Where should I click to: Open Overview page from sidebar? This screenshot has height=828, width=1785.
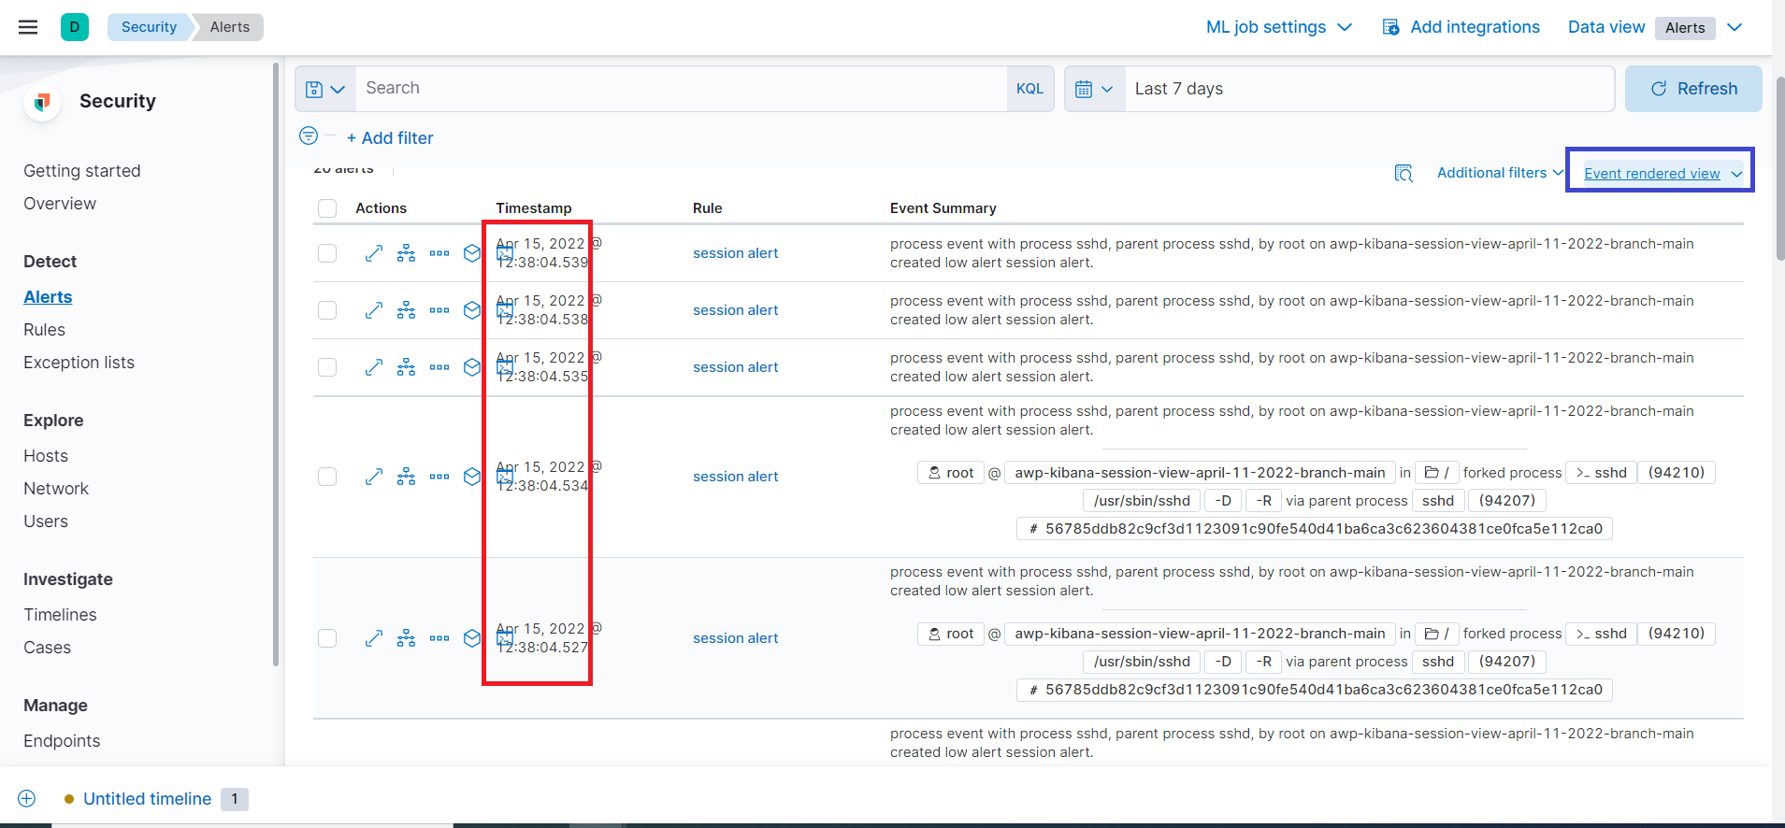click(60, 204)
